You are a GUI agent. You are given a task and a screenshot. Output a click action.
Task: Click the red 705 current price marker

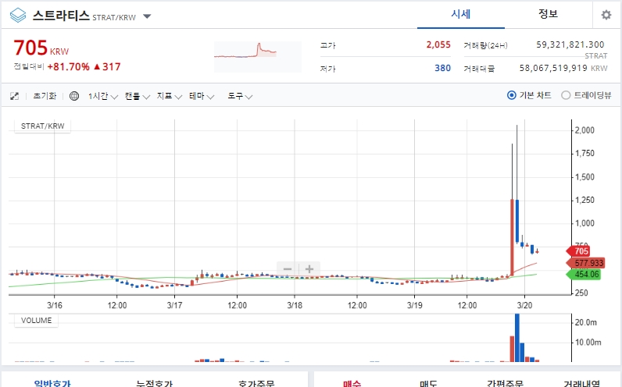point(578,250)
